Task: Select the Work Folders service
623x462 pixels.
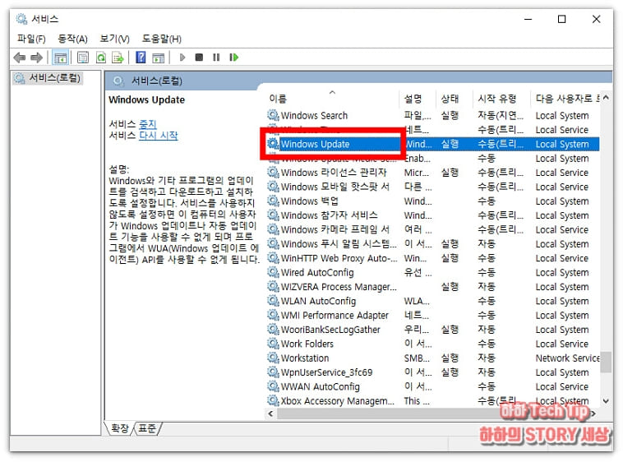Action: pos(433,344)
